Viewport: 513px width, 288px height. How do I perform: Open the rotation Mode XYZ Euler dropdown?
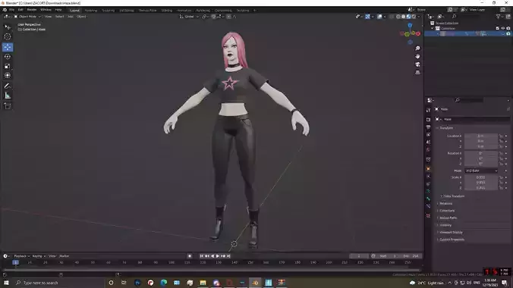tap(481, 171)
